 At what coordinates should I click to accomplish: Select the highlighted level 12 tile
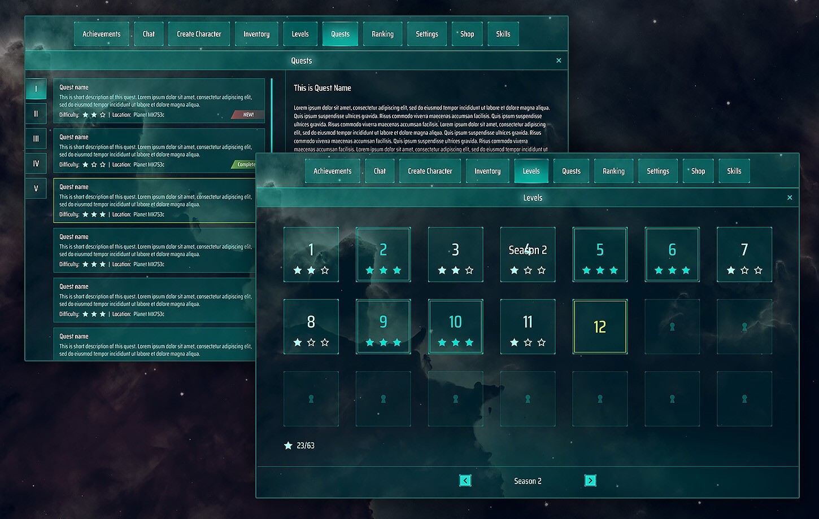click(x=600, y=327)
